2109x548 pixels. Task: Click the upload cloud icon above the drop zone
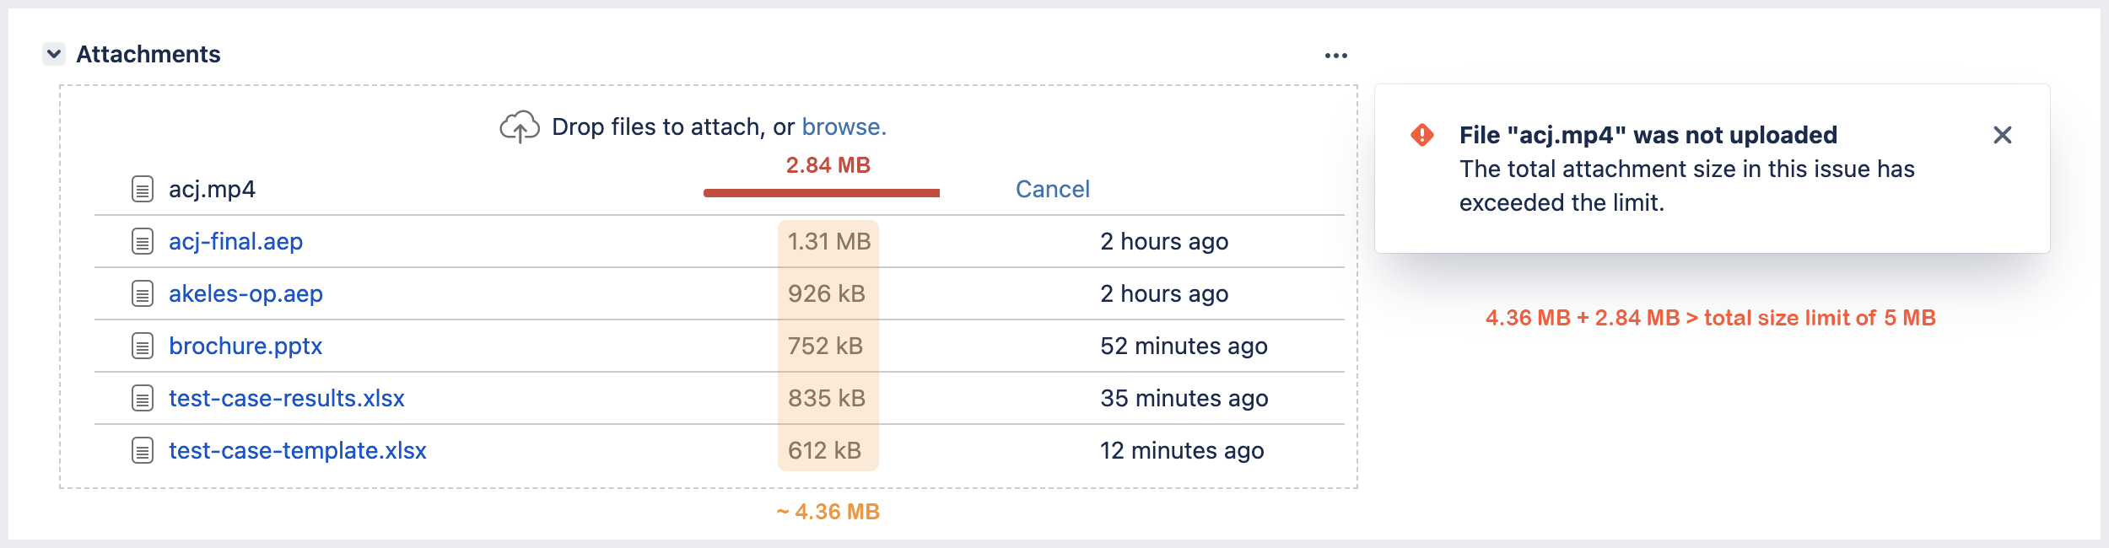pos(520,126)
